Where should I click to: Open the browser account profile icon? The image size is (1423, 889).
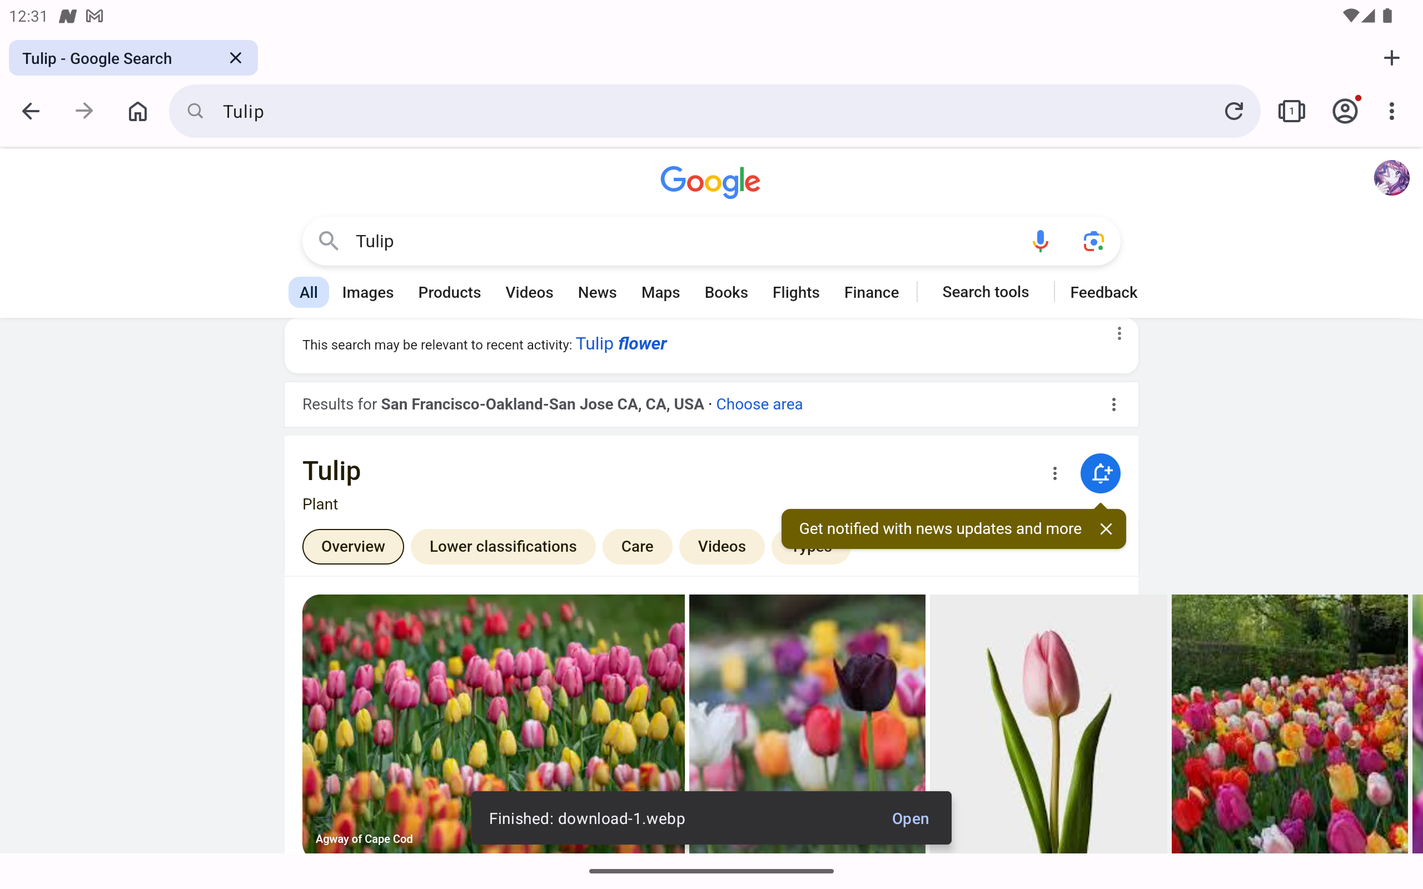tap(1345, 111)
